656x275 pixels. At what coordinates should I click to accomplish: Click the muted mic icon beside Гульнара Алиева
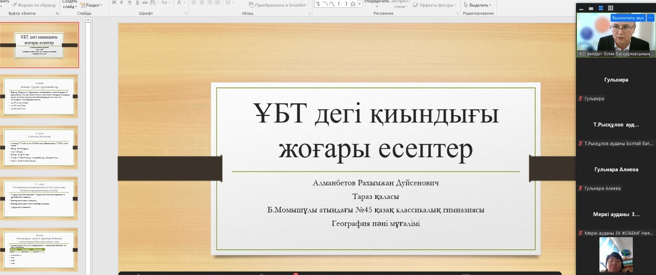[x=581, y=188]
